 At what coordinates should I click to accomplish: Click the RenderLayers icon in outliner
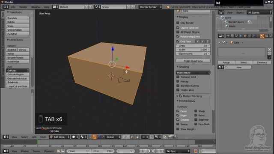pos(226,22)
